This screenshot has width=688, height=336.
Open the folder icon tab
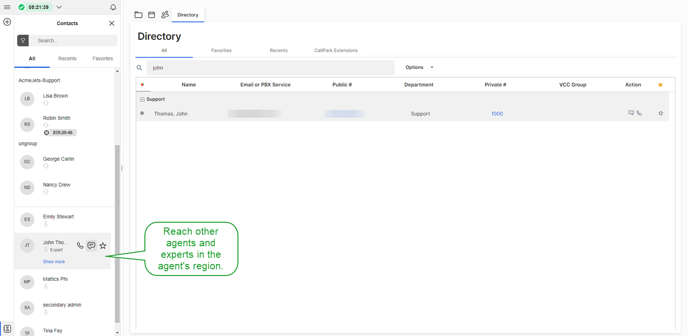[x=138, y=15]
